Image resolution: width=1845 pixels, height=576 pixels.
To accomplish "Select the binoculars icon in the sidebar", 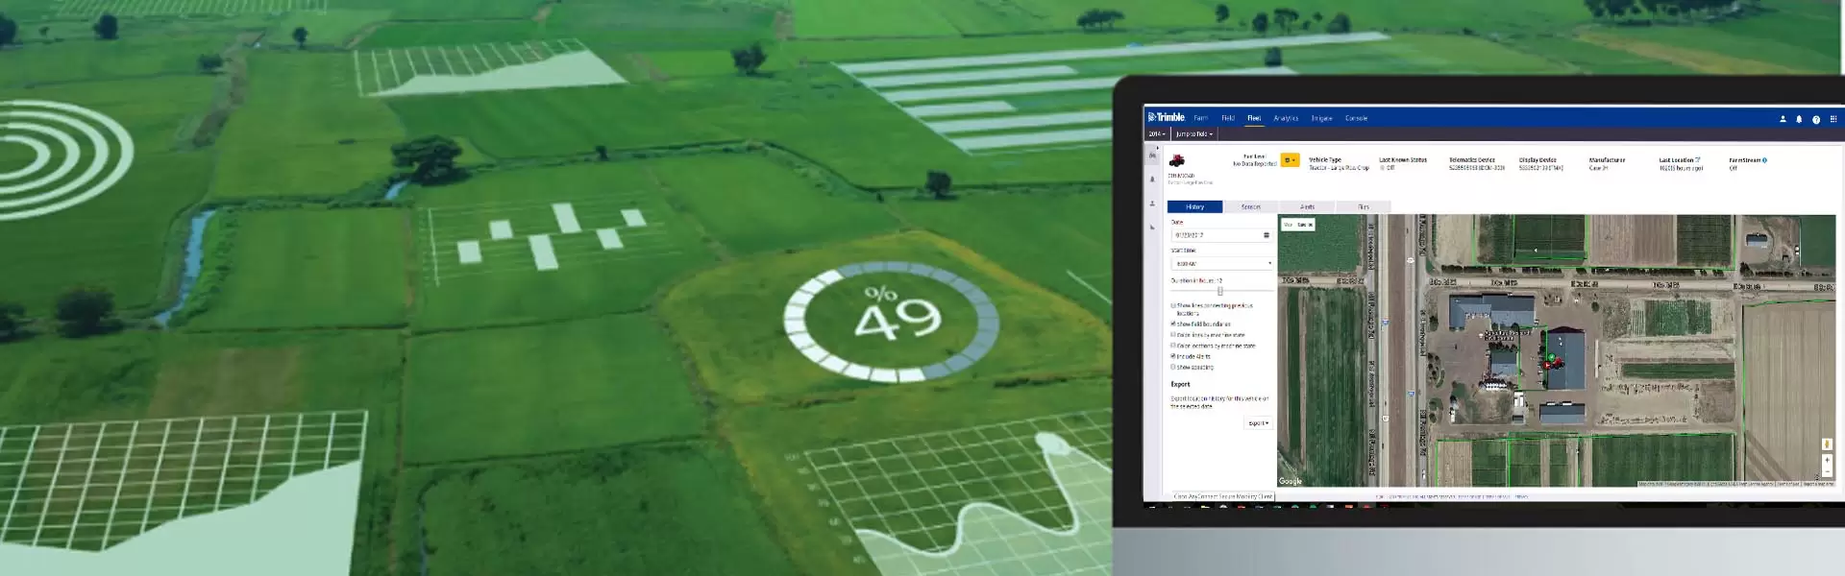I will pos(1153,155).
